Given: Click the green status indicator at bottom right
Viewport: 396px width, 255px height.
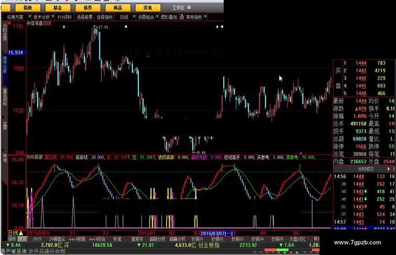Looking at the screenshot, I should pyautogui.click(x=282, y=250).
